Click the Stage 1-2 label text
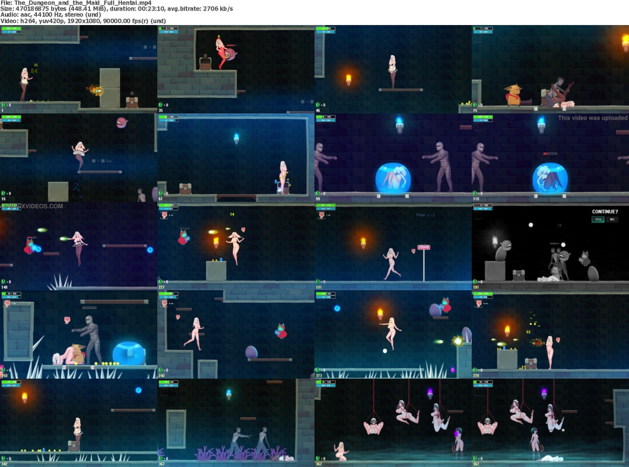 (425, 215)
